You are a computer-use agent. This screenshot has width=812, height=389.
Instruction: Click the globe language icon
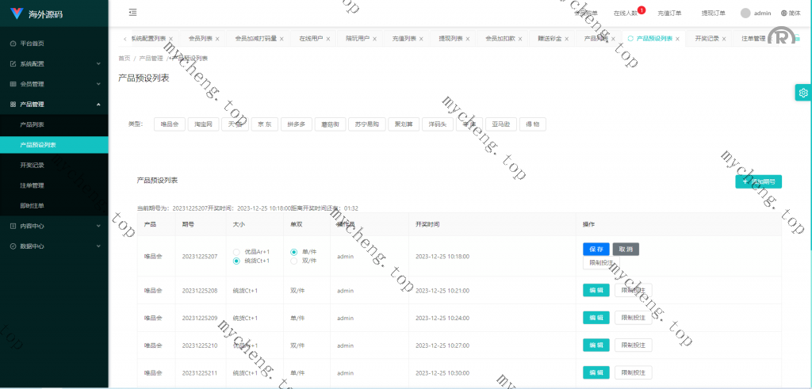click(x=784, y=13)
